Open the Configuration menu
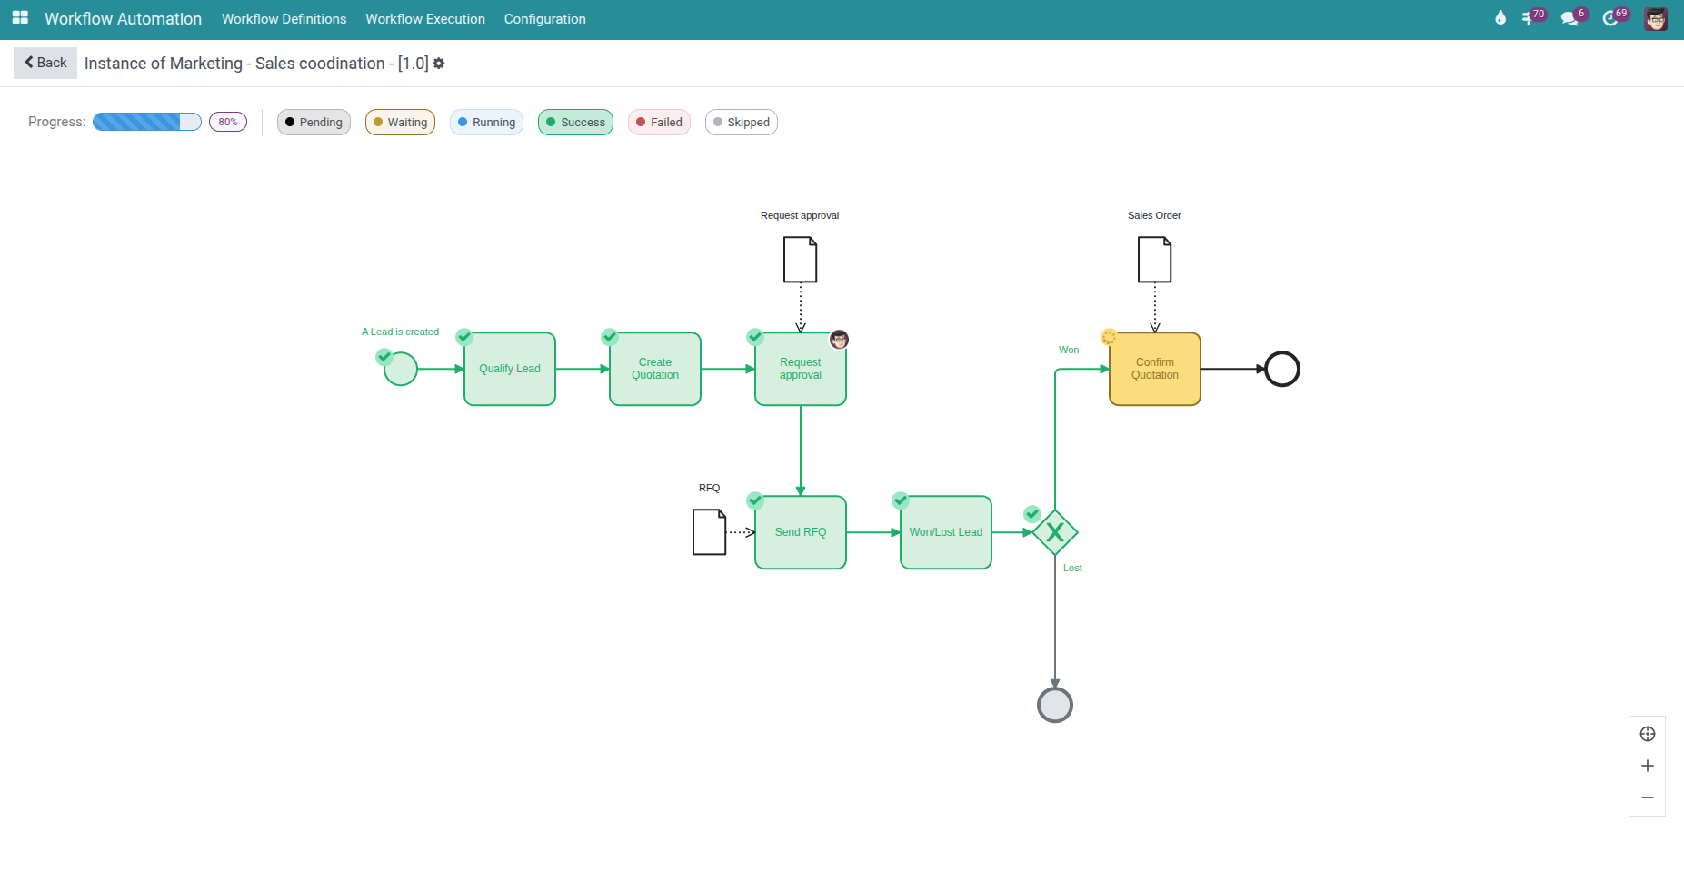The image size is (1684, 871). (x=544, y=18)
